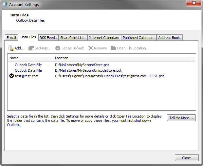203x166 pixels.
Task: Click the Remove label in the toolbar
Action: (x=101, y=48)
